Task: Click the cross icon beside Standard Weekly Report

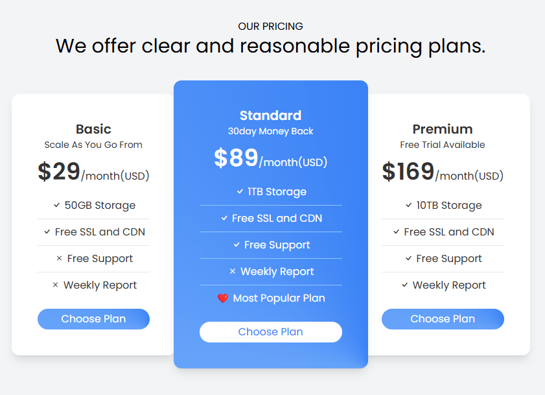Action: pos(233,271)
